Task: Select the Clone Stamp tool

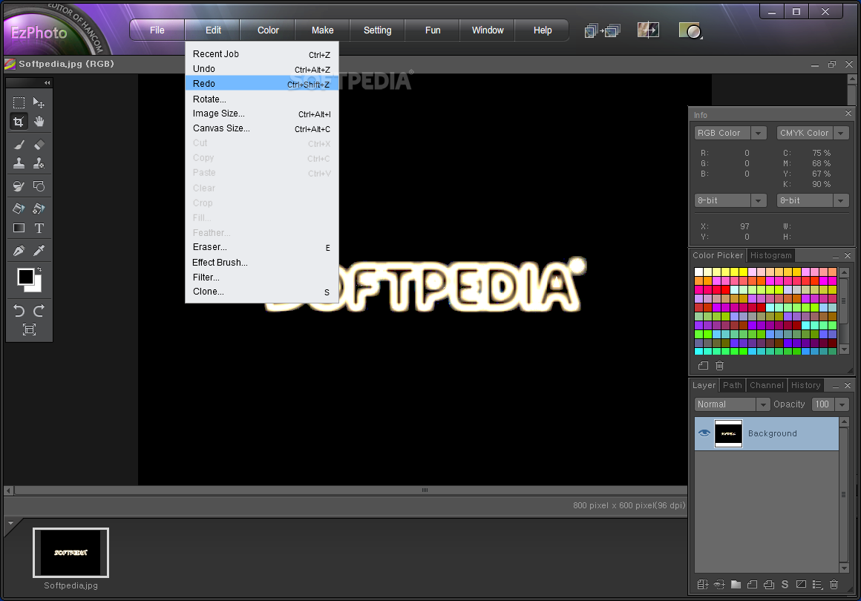Action: click(19, 163)
